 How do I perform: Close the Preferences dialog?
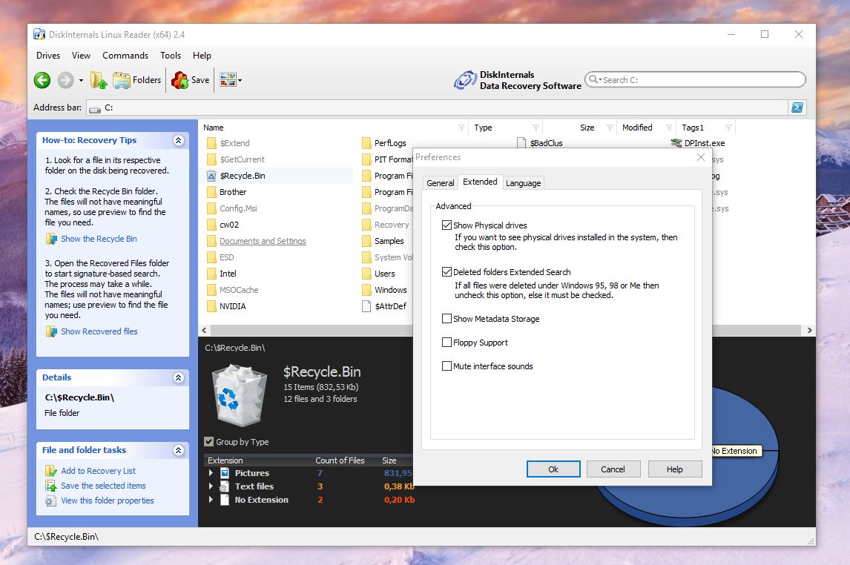tap(700, 157)
